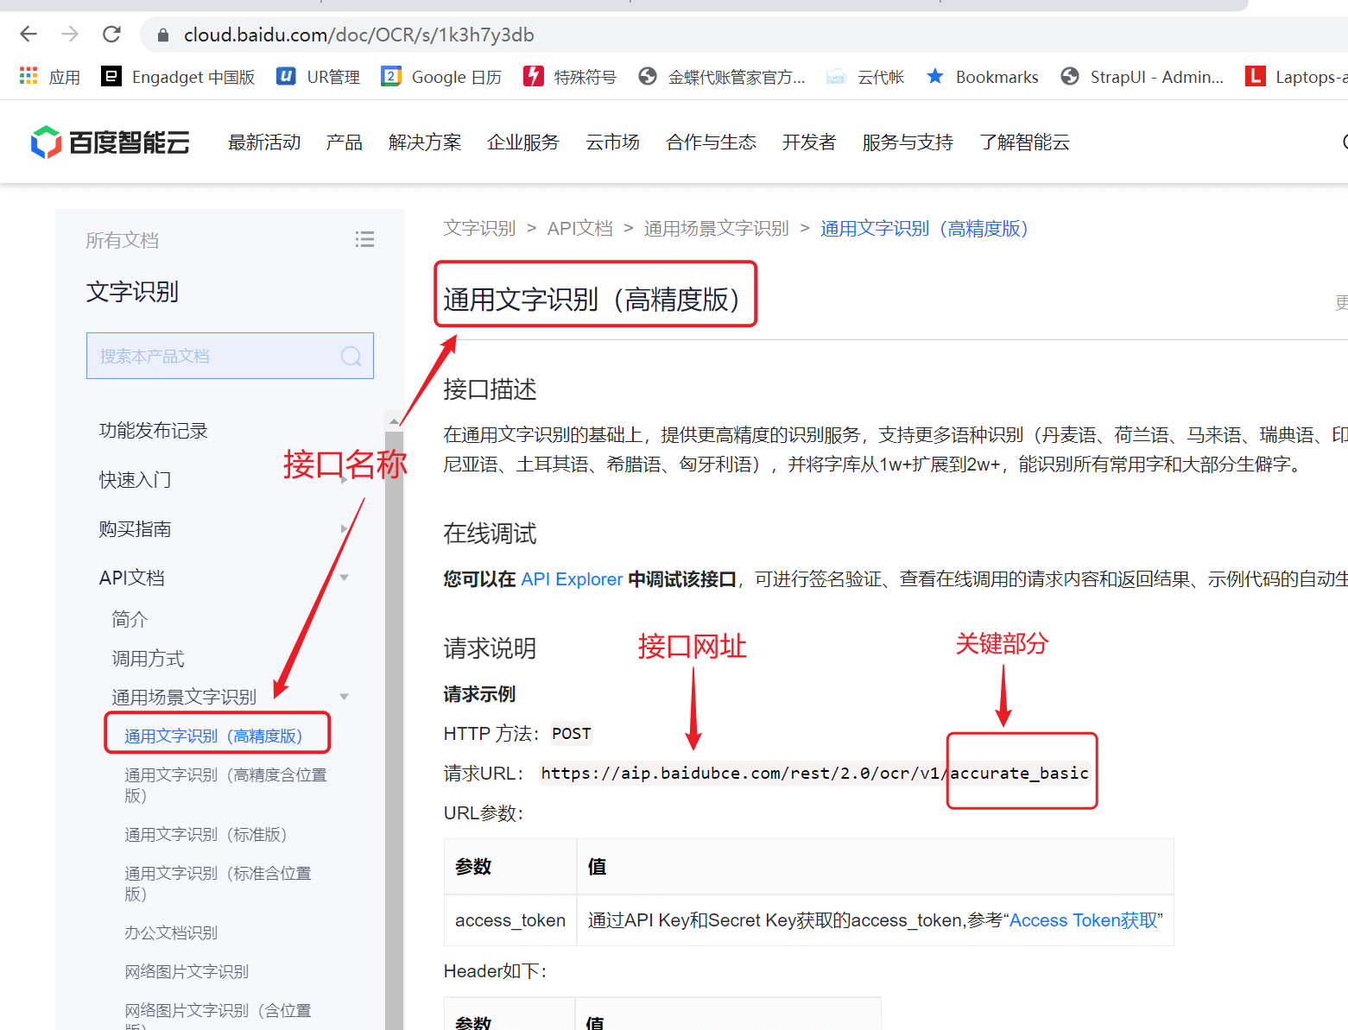
Task: Open 云代帐 bookmark
Action: (x=865, y=77)
